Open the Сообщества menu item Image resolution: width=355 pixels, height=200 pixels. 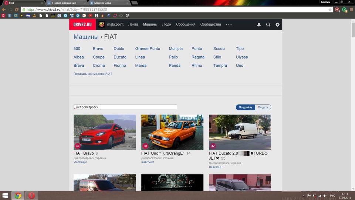point(210,24)
